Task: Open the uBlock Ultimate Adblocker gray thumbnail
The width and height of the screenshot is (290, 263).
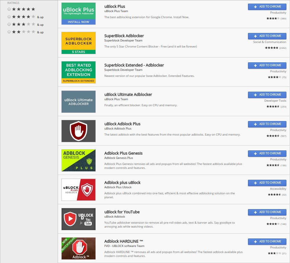Action: coord(79,102)
